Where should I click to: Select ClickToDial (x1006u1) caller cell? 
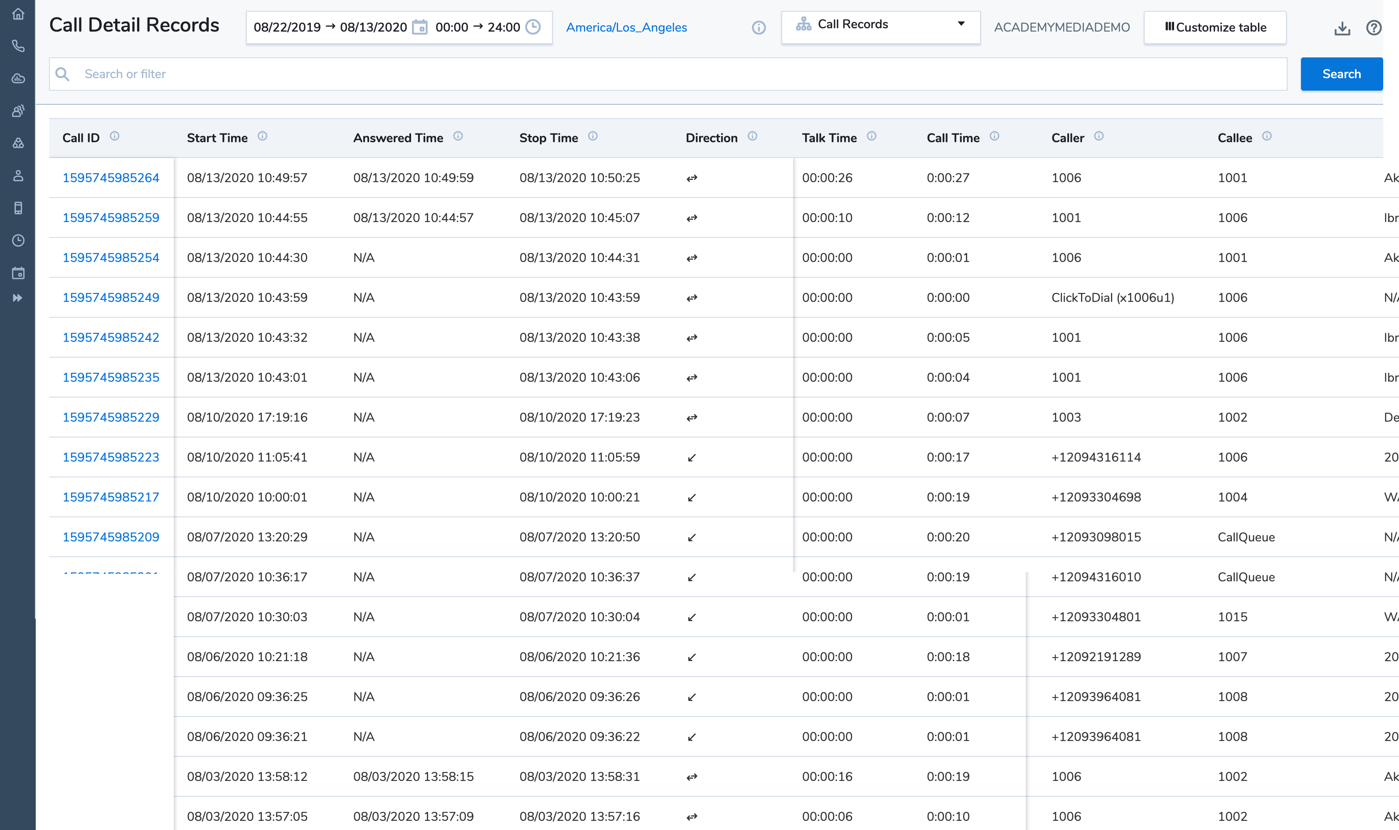click(1113, 298)
